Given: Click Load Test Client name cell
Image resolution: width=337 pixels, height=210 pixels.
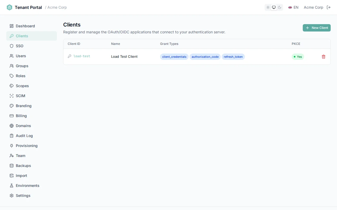Looking at the screenshot, I should tap(124, 56).
